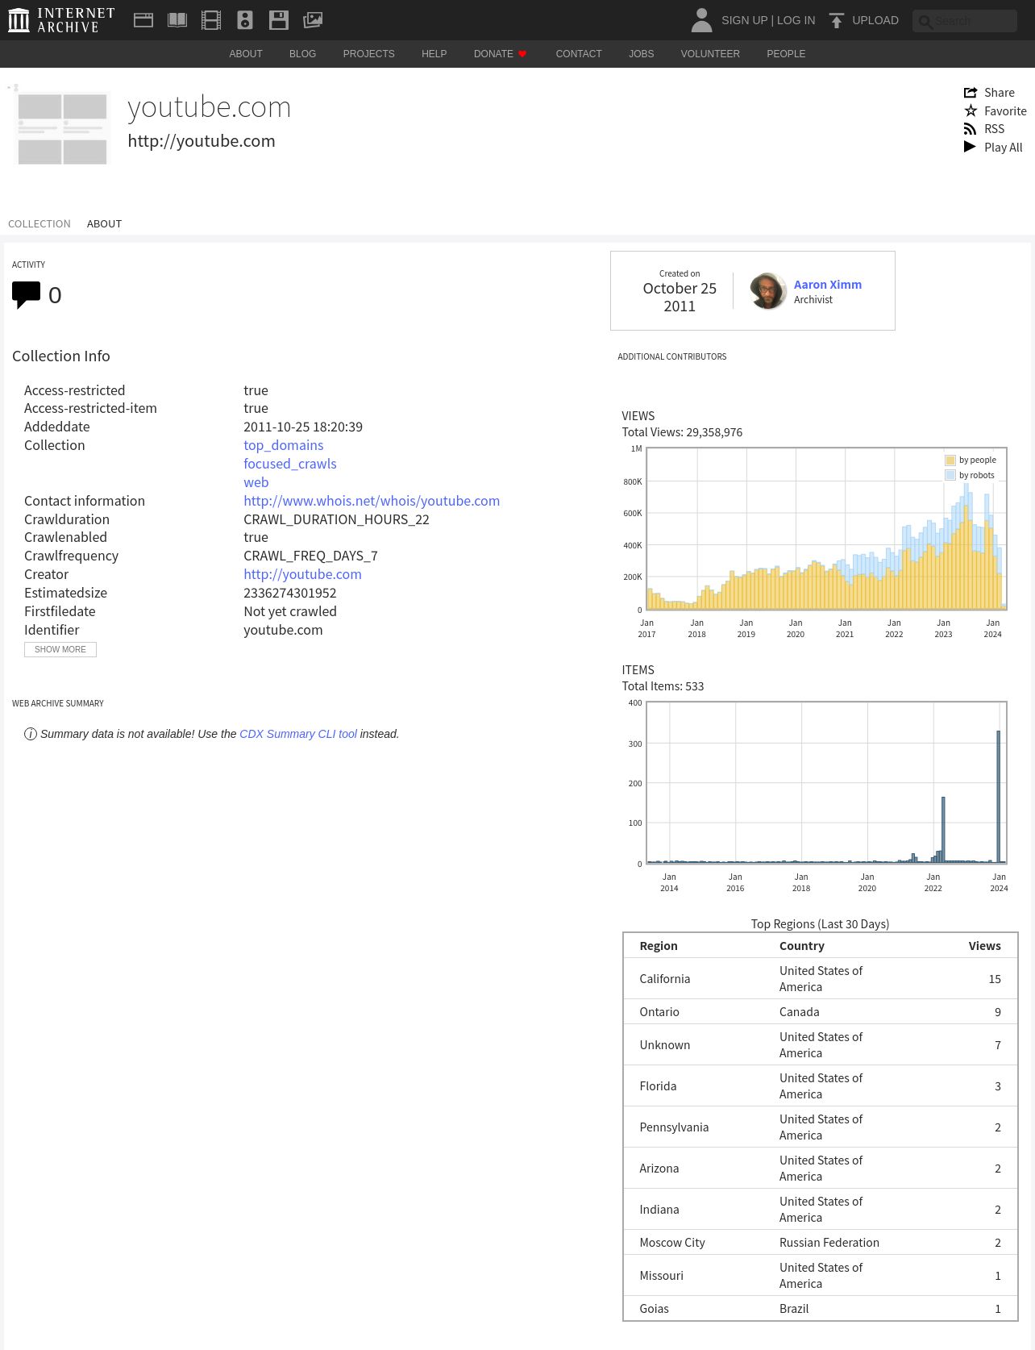1035x1350 pixels.
Task: Select the Moscow City region cell
Action: [672, 1243]
